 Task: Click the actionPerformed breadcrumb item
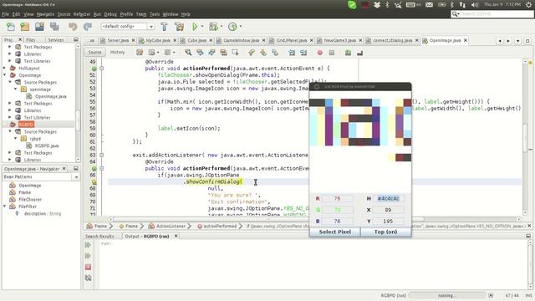[x=220, y=226]
